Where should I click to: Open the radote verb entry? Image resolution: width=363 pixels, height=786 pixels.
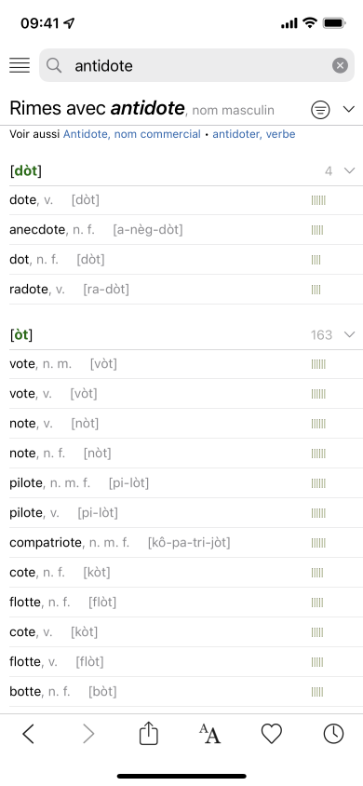click(x=181, y=290)
